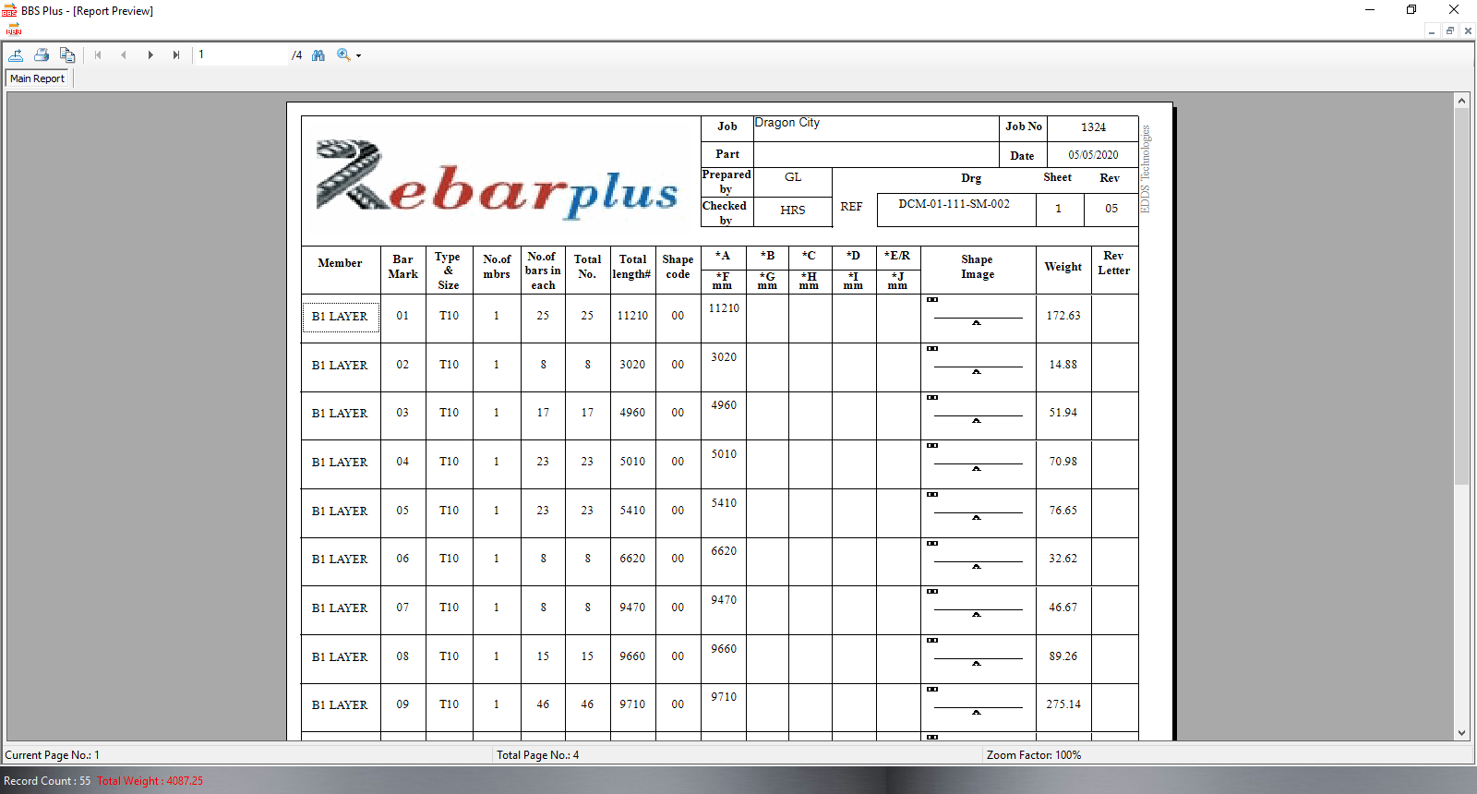Click the zoom magnifier icon
The image size is (1477, 794).
pos(343,55)
